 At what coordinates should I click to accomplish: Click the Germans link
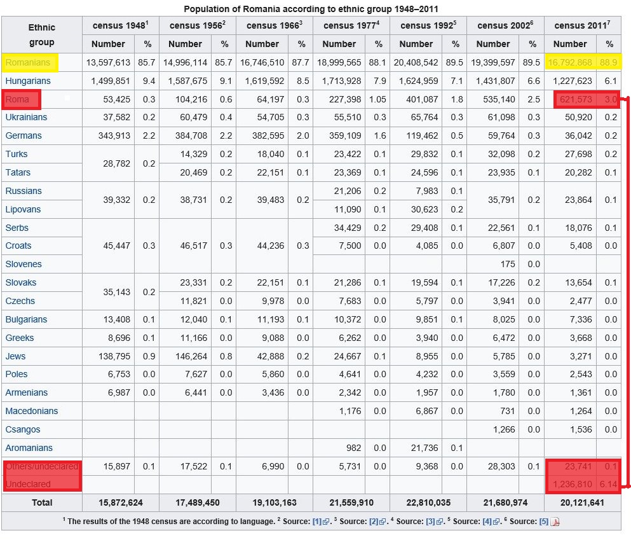point(24,135)
